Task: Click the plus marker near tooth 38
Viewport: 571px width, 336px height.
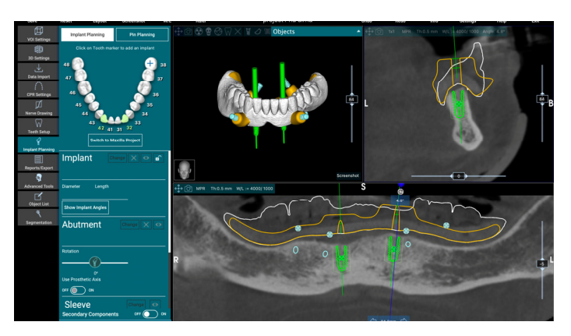Action: click(x=150, y=62)
